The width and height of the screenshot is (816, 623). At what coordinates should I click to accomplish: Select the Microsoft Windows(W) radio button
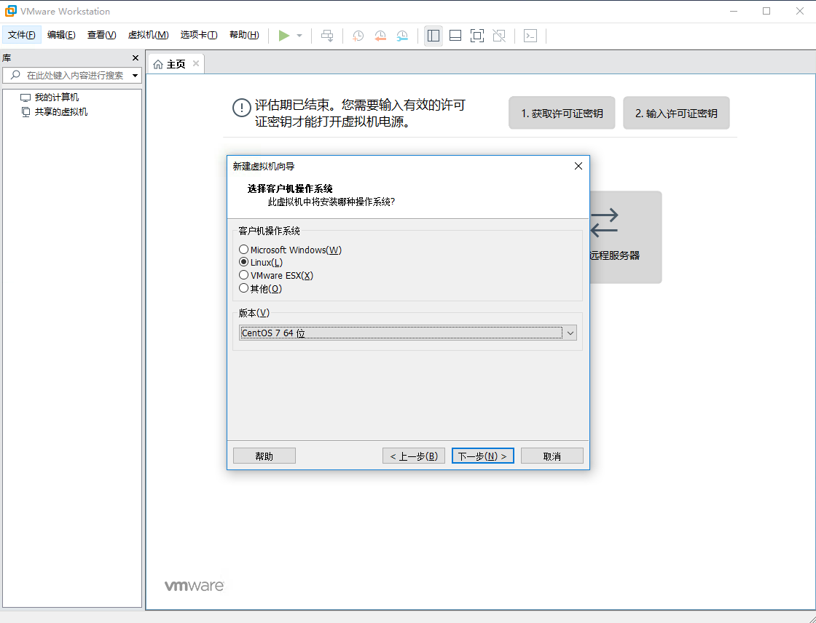click(x=243, y=250)
